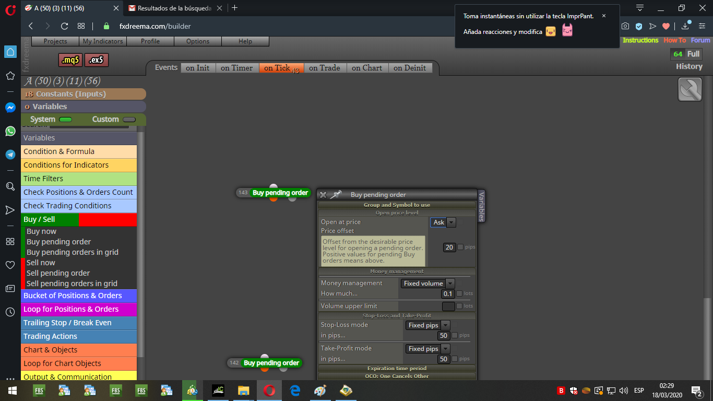Take a snapshot with the camera icon
713x401 pixels.
pyautogui.click(x=625, y=26)
